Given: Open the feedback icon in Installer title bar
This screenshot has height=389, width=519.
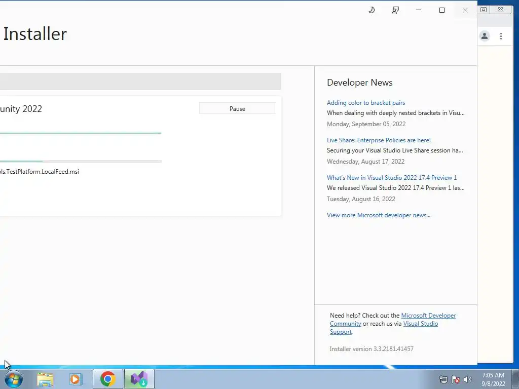Looking at the screenshot, I should point(395,10).
